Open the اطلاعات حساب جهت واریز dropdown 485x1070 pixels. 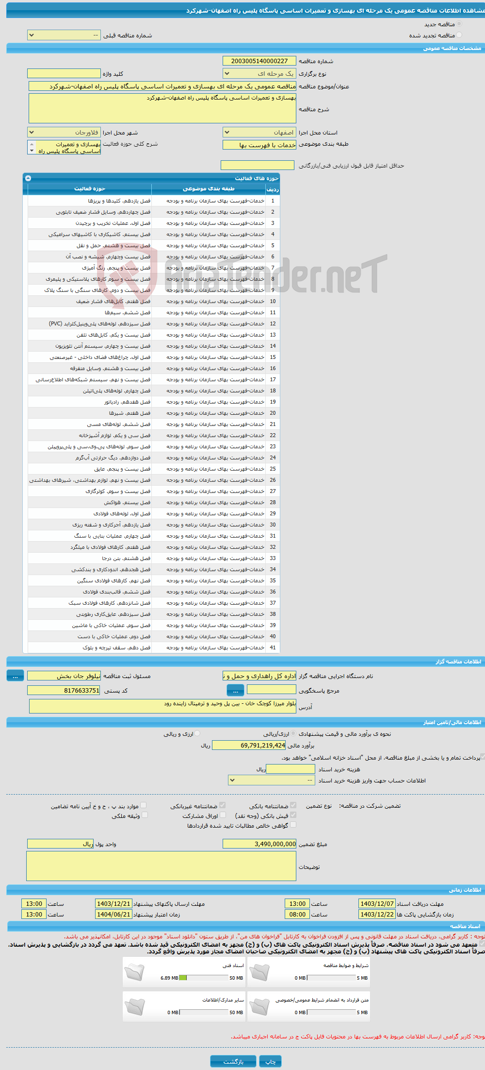tap(272, 780)
